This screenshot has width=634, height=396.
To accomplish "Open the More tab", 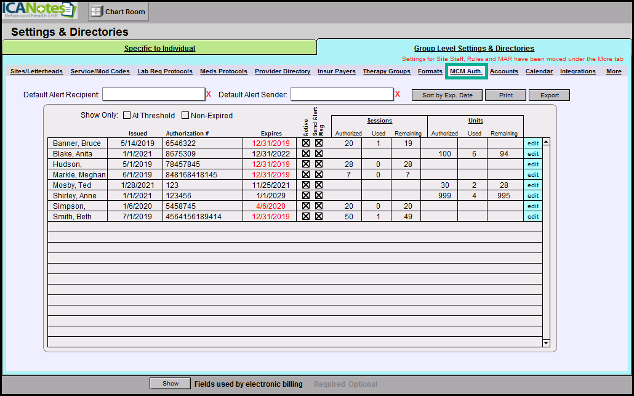I will tap(614, 71).
